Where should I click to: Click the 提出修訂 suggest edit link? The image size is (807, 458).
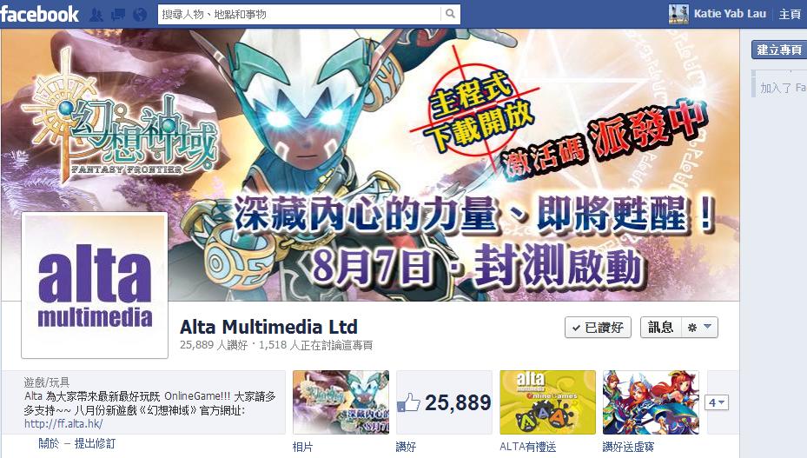[96, 443]
